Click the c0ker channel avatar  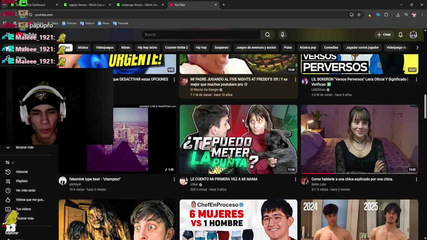pyautogui.click(x=184, y=181)
